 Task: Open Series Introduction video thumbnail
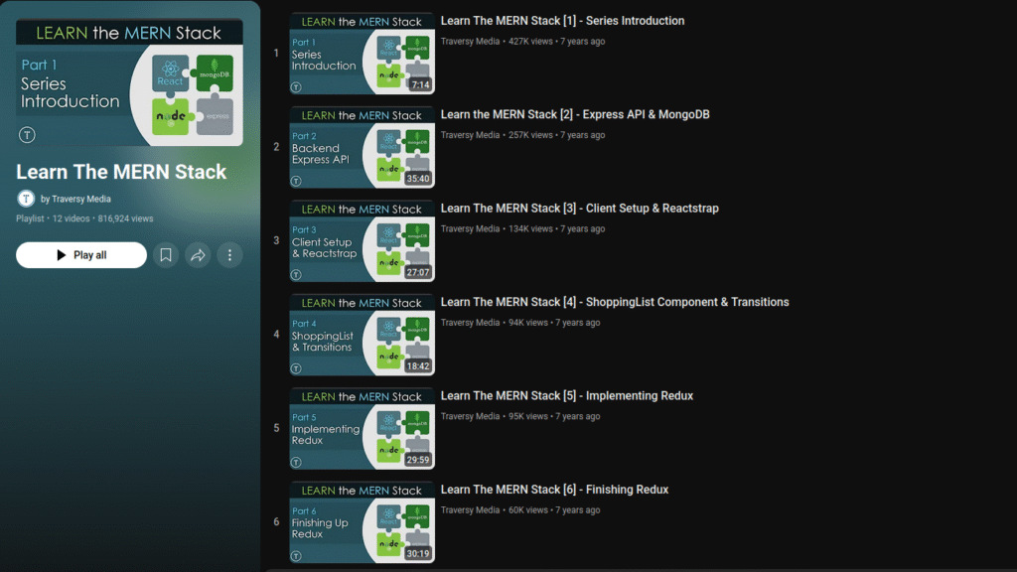click(x=362, y=54)
